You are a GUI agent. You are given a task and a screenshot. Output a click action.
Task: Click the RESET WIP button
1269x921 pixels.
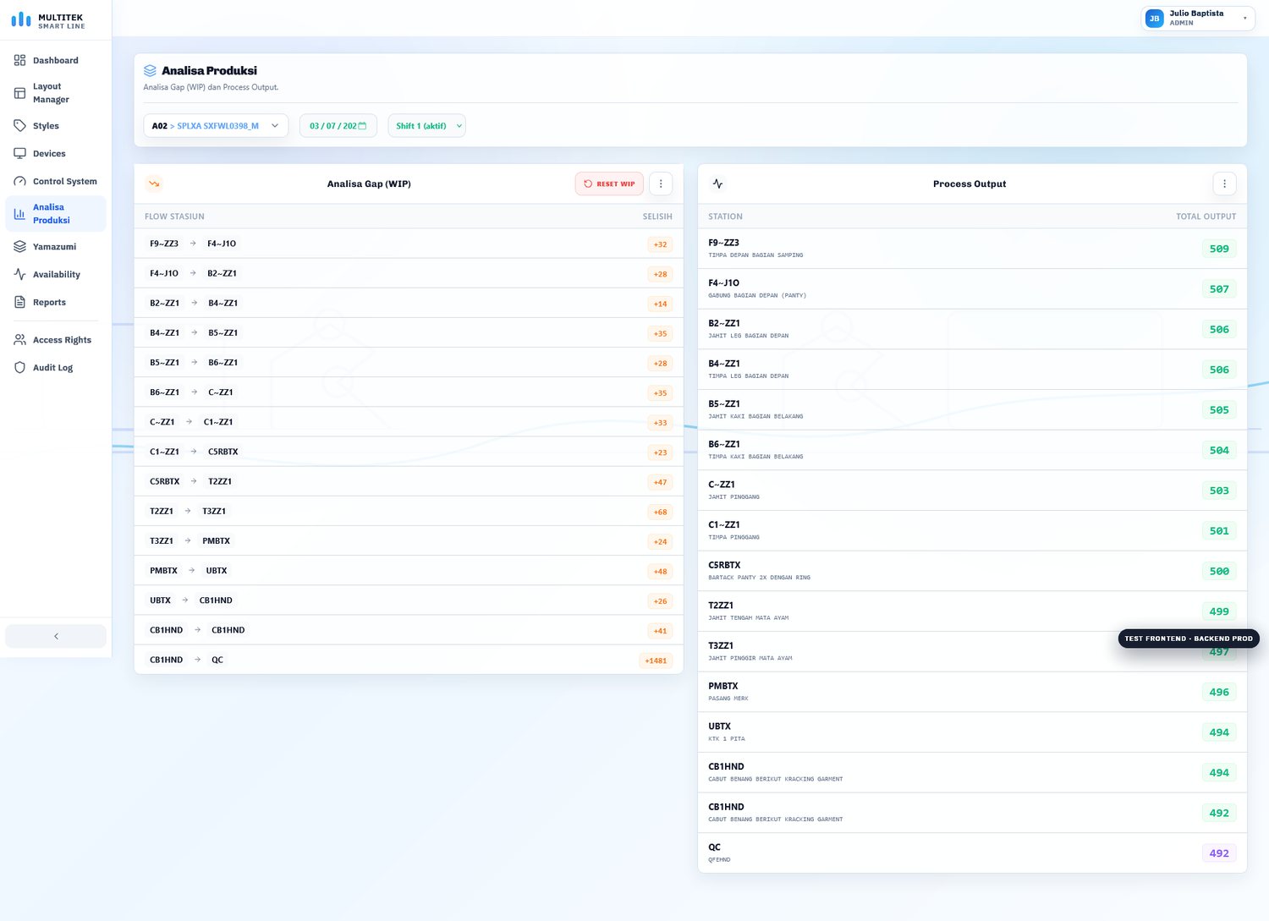609,184
